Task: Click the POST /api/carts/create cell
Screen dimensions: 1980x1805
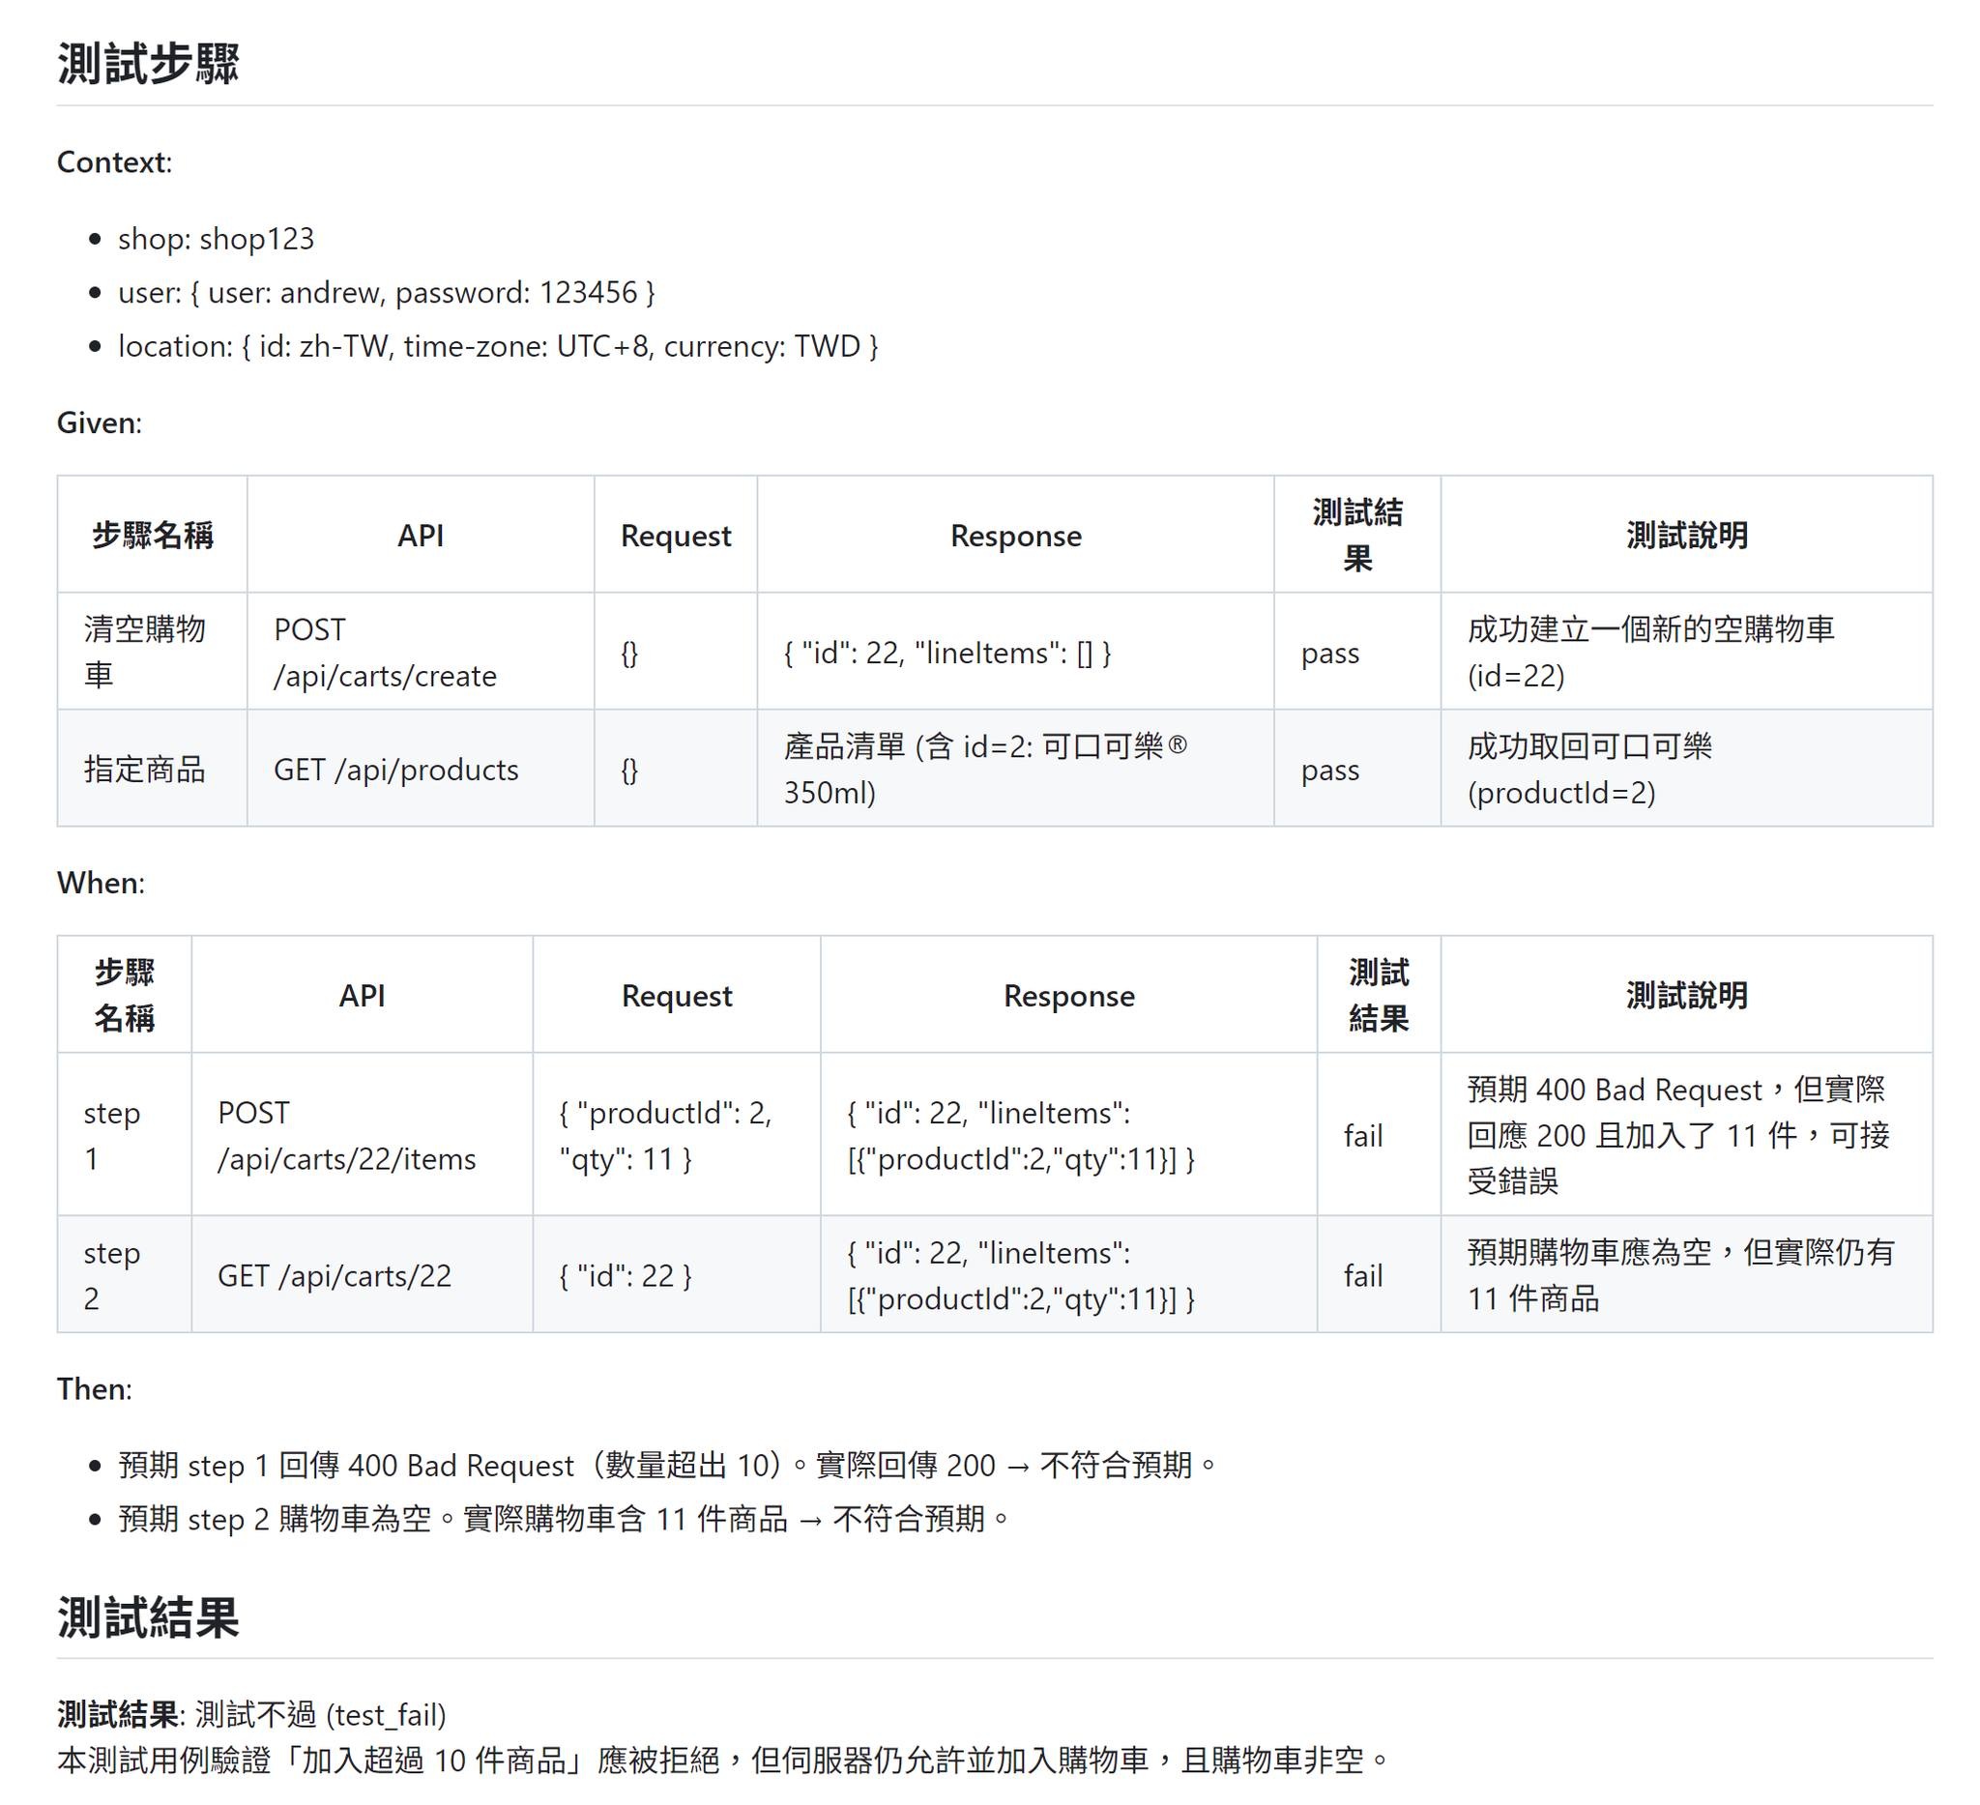Action: tap(385, 652)
